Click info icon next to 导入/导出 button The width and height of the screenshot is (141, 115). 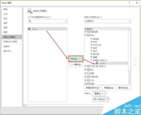point(110,99)
